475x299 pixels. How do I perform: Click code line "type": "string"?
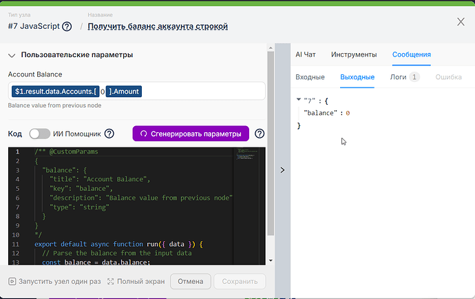click(79, 207)
